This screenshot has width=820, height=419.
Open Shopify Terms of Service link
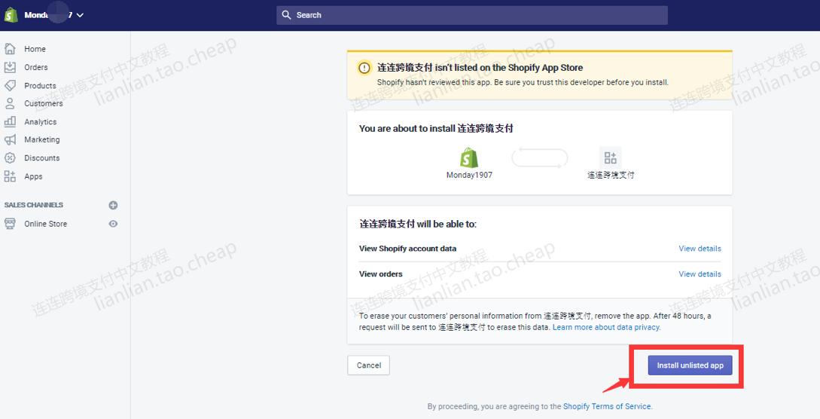pos(607,406)
